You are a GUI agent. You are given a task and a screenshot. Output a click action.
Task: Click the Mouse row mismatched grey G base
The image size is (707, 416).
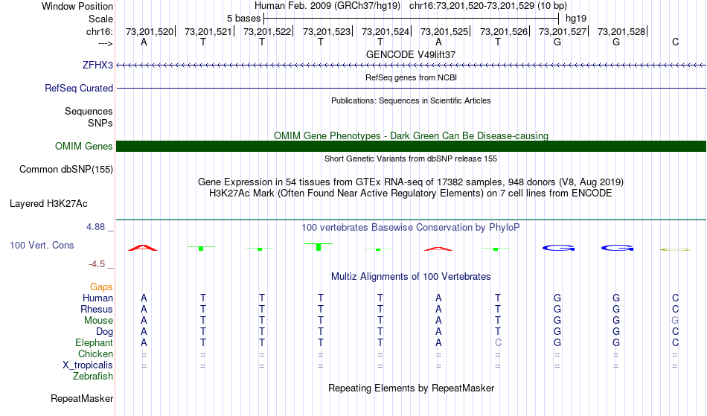coord(675,321)
